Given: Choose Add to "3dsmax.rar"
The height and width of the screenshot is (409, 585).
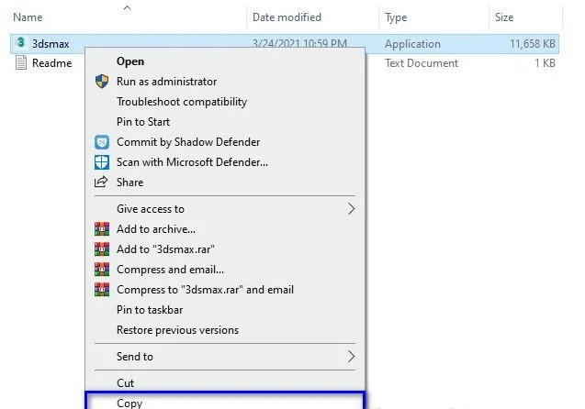Looking at the screenshot, I should [x=225, y=249].
